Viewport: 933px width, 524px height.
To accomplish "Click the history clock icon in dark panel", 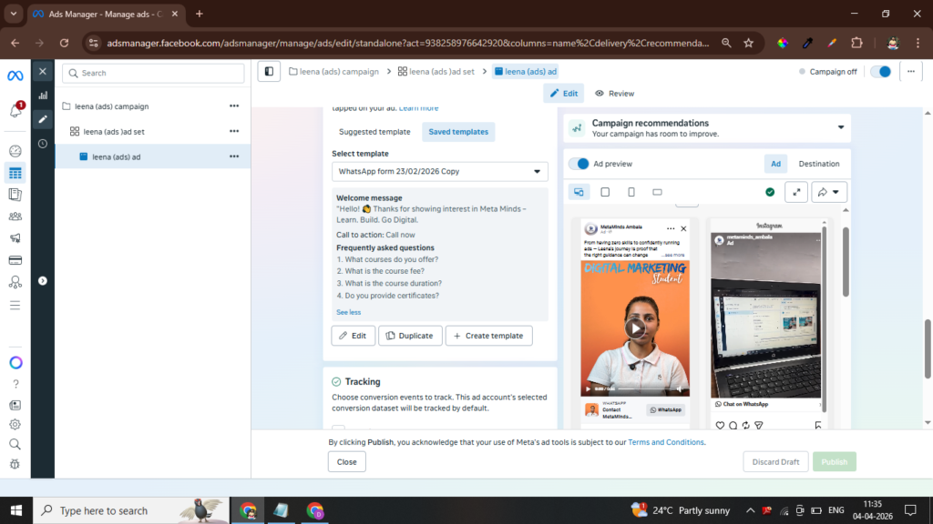I will pyautogui.click(x=43, y=144).
